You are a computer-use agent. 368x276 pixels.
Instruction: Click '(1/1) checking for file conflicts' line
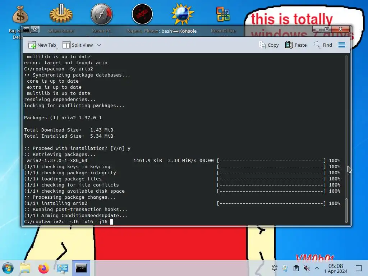pyautogui.click(x=72, y=185)
